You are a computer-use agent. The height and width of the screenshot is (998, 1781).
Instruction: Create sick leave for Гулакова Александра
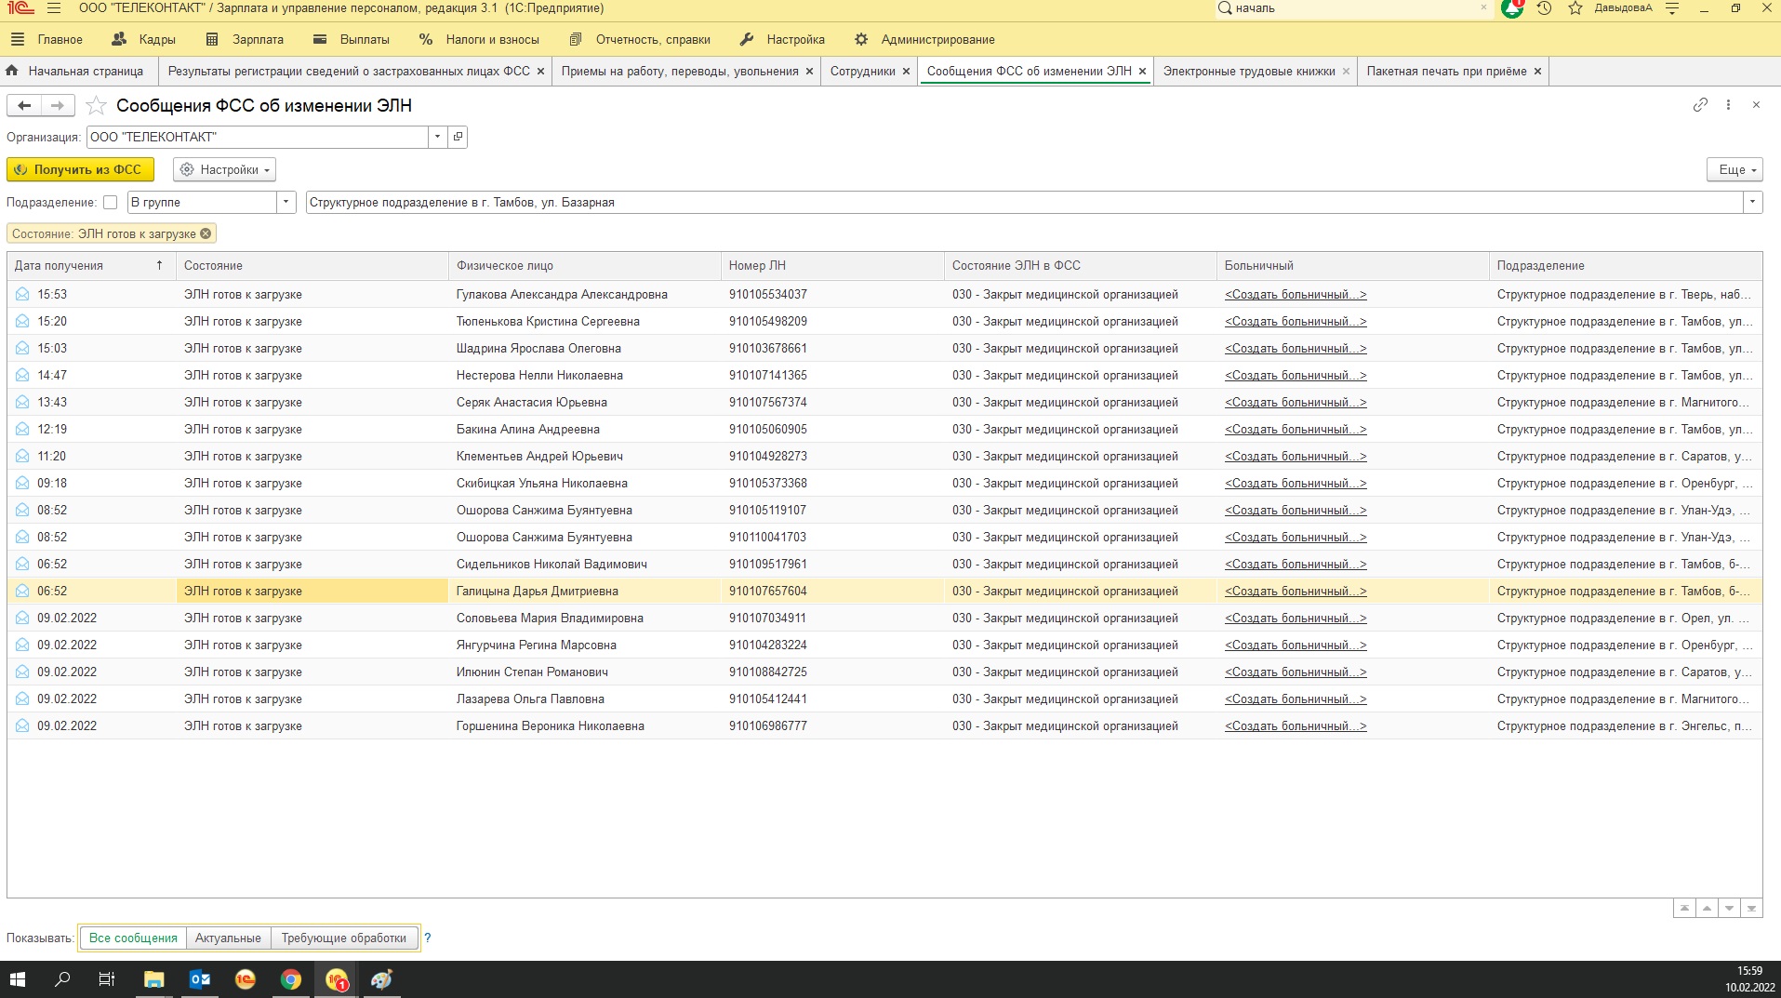pyautogui.click(x=1296, y=295)
